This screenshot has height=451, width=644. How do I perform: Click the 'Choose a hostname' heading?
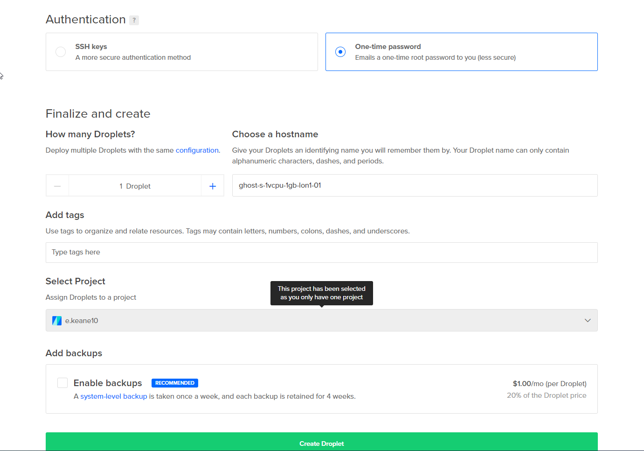point(275,134)
